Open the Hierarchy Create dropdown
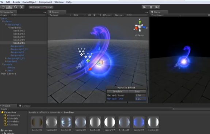The height and width of the screenshot is (134, 210). coord(4,15)
